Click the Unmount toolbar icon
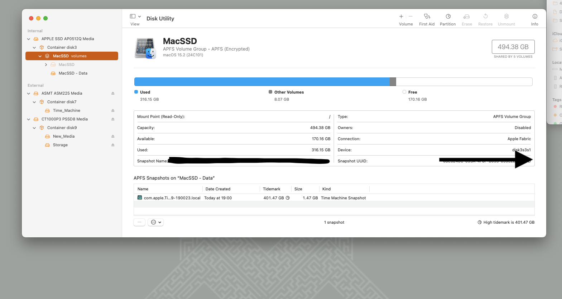562x299 pixels. coord(506,16)
